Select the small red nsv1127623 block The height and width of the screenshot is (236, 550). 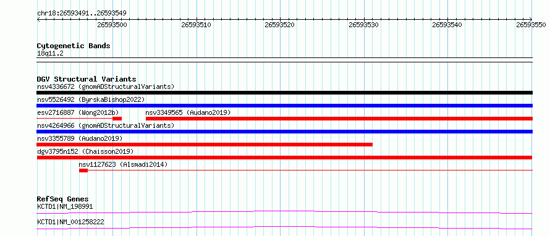pos(83,171)
